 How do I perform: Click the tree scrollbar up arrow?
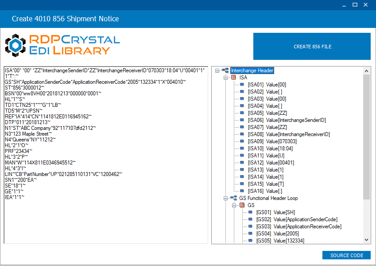click(x=366, y=71)
